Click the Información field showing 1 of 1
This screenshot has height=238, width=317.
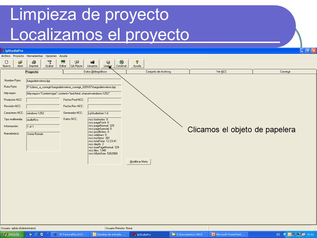[43, 127]
